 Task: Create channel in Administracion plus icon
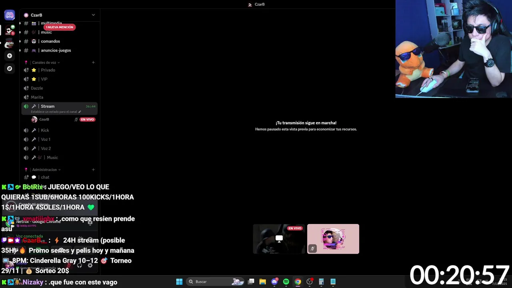pyautogui.click(x=93, y=170)
